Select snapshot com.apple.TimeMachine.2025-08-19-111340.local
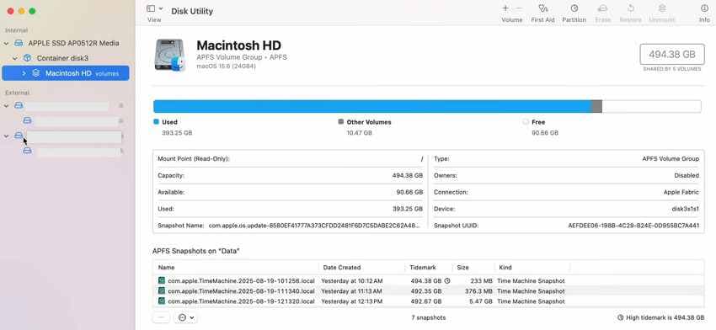Screen dimensions: 716x330 tap(241, 290)
